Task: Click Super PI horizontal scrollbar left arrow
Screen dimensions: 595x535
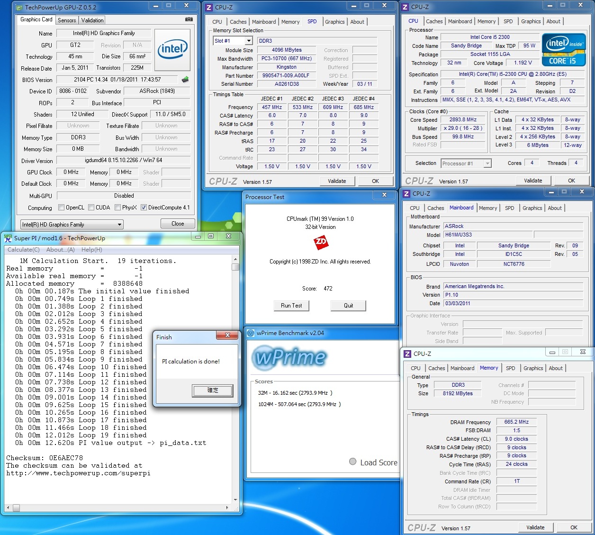Action: 8,508
